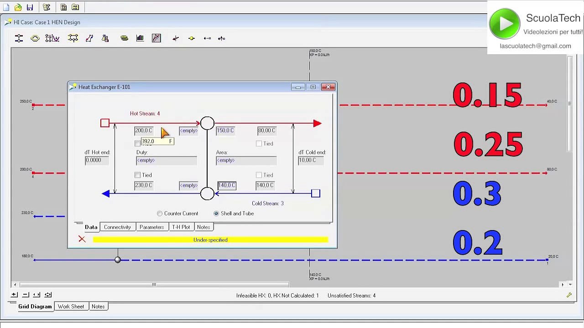The height and width of the screenshot is (328, 584).
Task: Click the ScuolaTech green play logo
Action: coord(505,24)
